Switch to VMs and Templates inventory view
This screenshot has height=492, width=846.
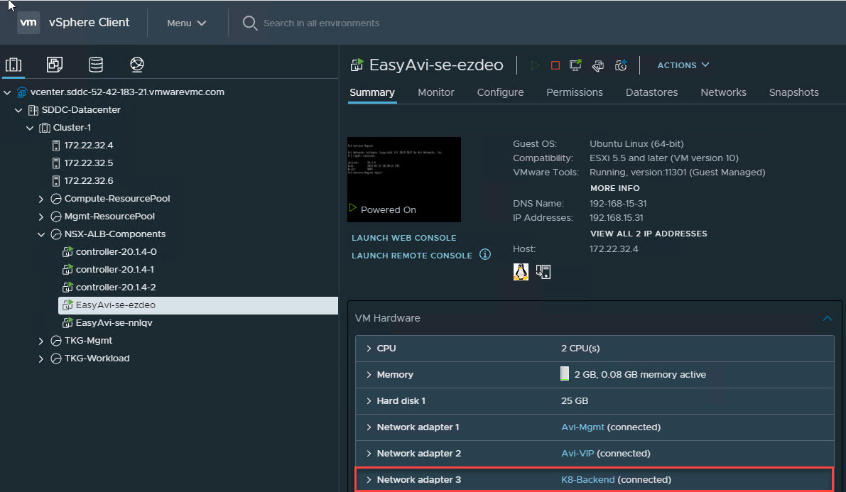pos(55,65)
